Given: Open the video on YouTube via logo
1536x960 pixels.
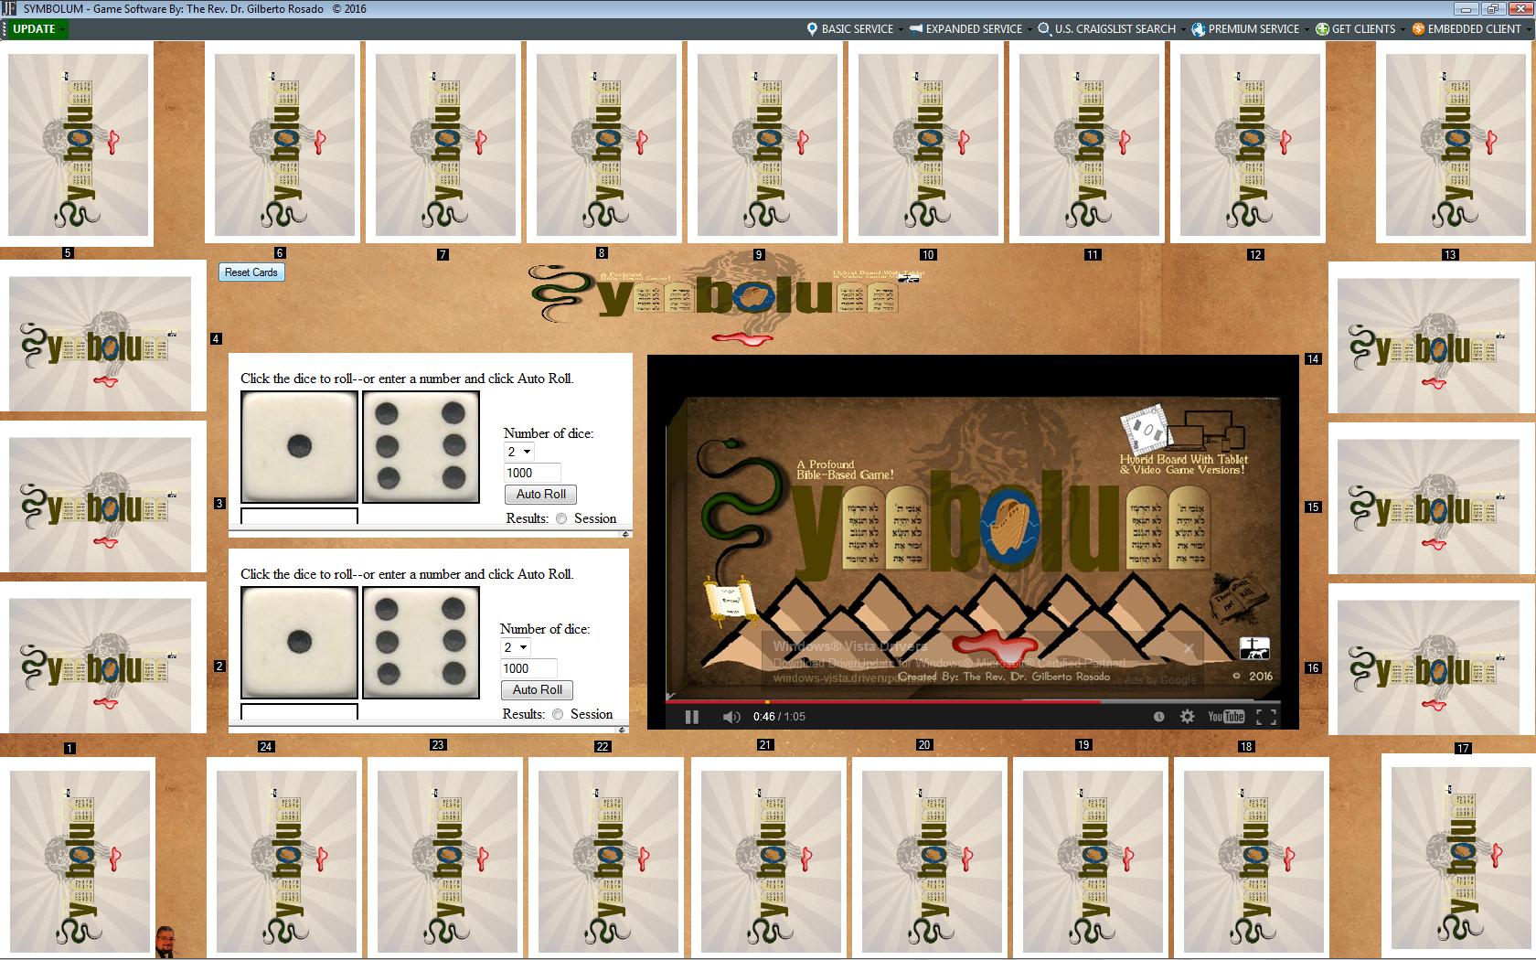Looking at the screenshot, I should tap(1226, 717).
